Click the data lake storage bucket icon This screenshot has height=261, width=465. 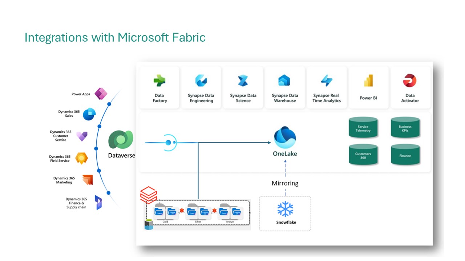click(x=149, y=224)
